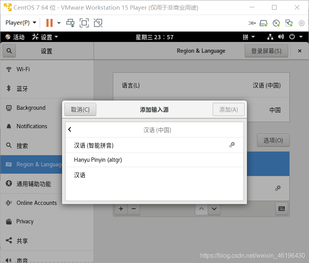The image size is (309, 263).
Task: Click the 选项(O) options button
Action: [273, 140]
